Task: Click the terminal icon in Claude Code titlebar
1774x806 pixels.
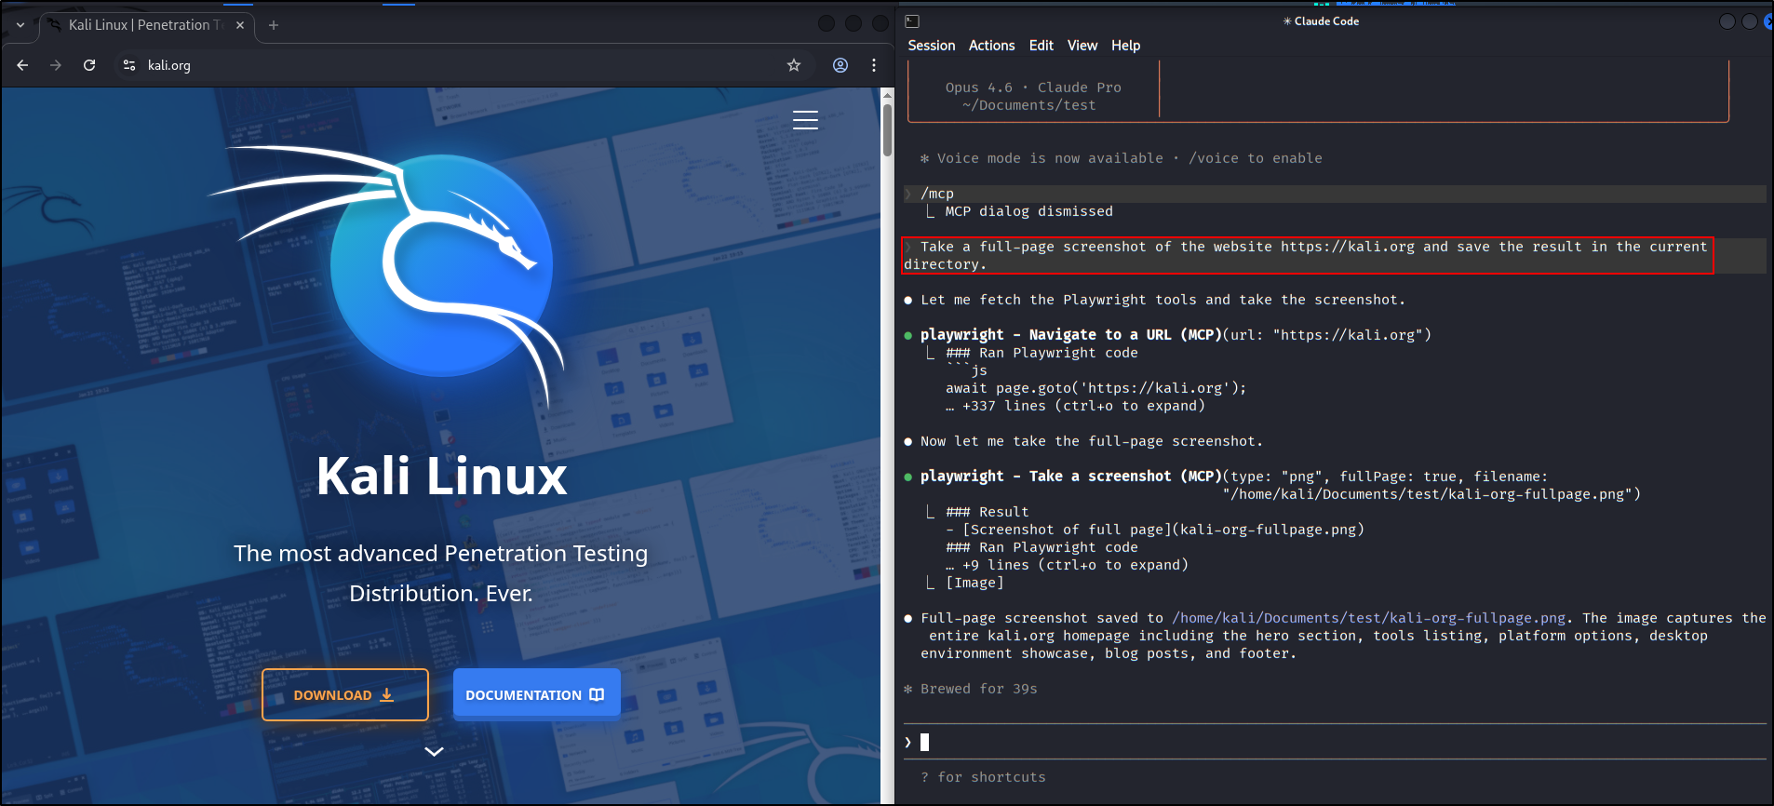Action: pos(912,21)
